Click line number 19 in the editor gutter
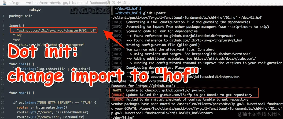The height and width of the screenshot is (119, 283). tap(3, 103)
